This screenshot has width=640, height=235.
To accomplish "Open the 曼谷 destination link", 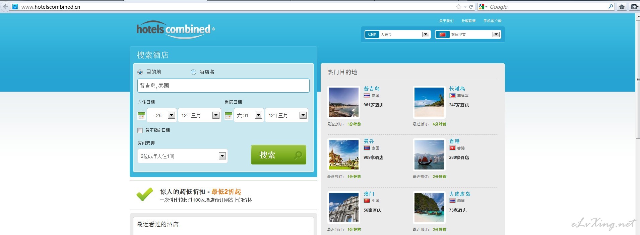I will (x=369, y=141).
